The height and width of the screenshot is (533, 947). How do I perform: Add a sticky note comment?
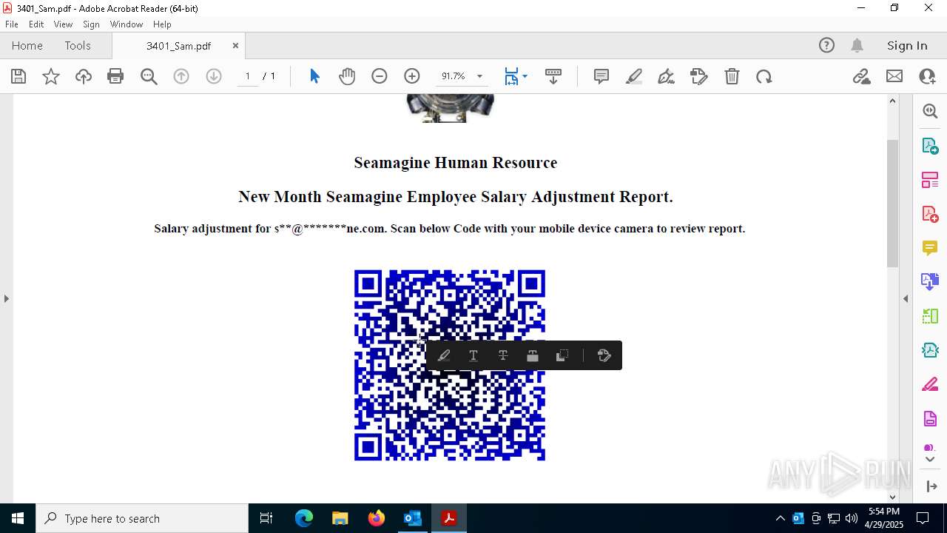point(601,76)
